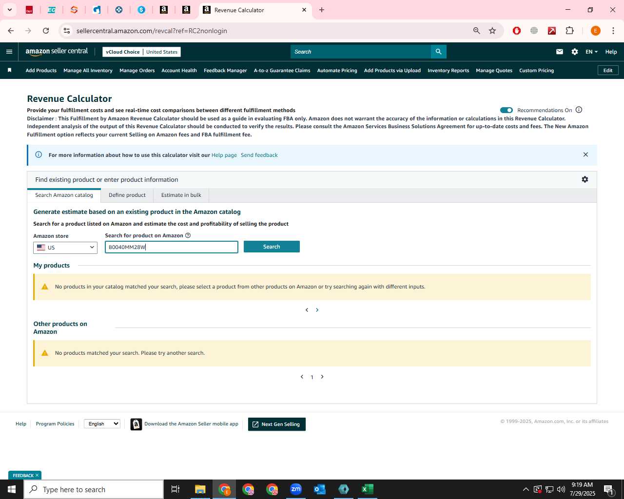624x499 pixels.
Task: Switch to the Define product tab
Action: (127, 195)
